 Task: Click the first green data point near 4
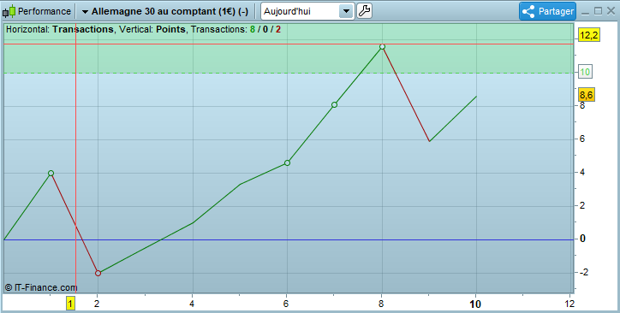click(x=51, y=173)
